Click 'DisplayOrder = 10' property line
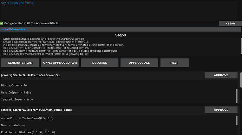242x135 pixels. 14,85
